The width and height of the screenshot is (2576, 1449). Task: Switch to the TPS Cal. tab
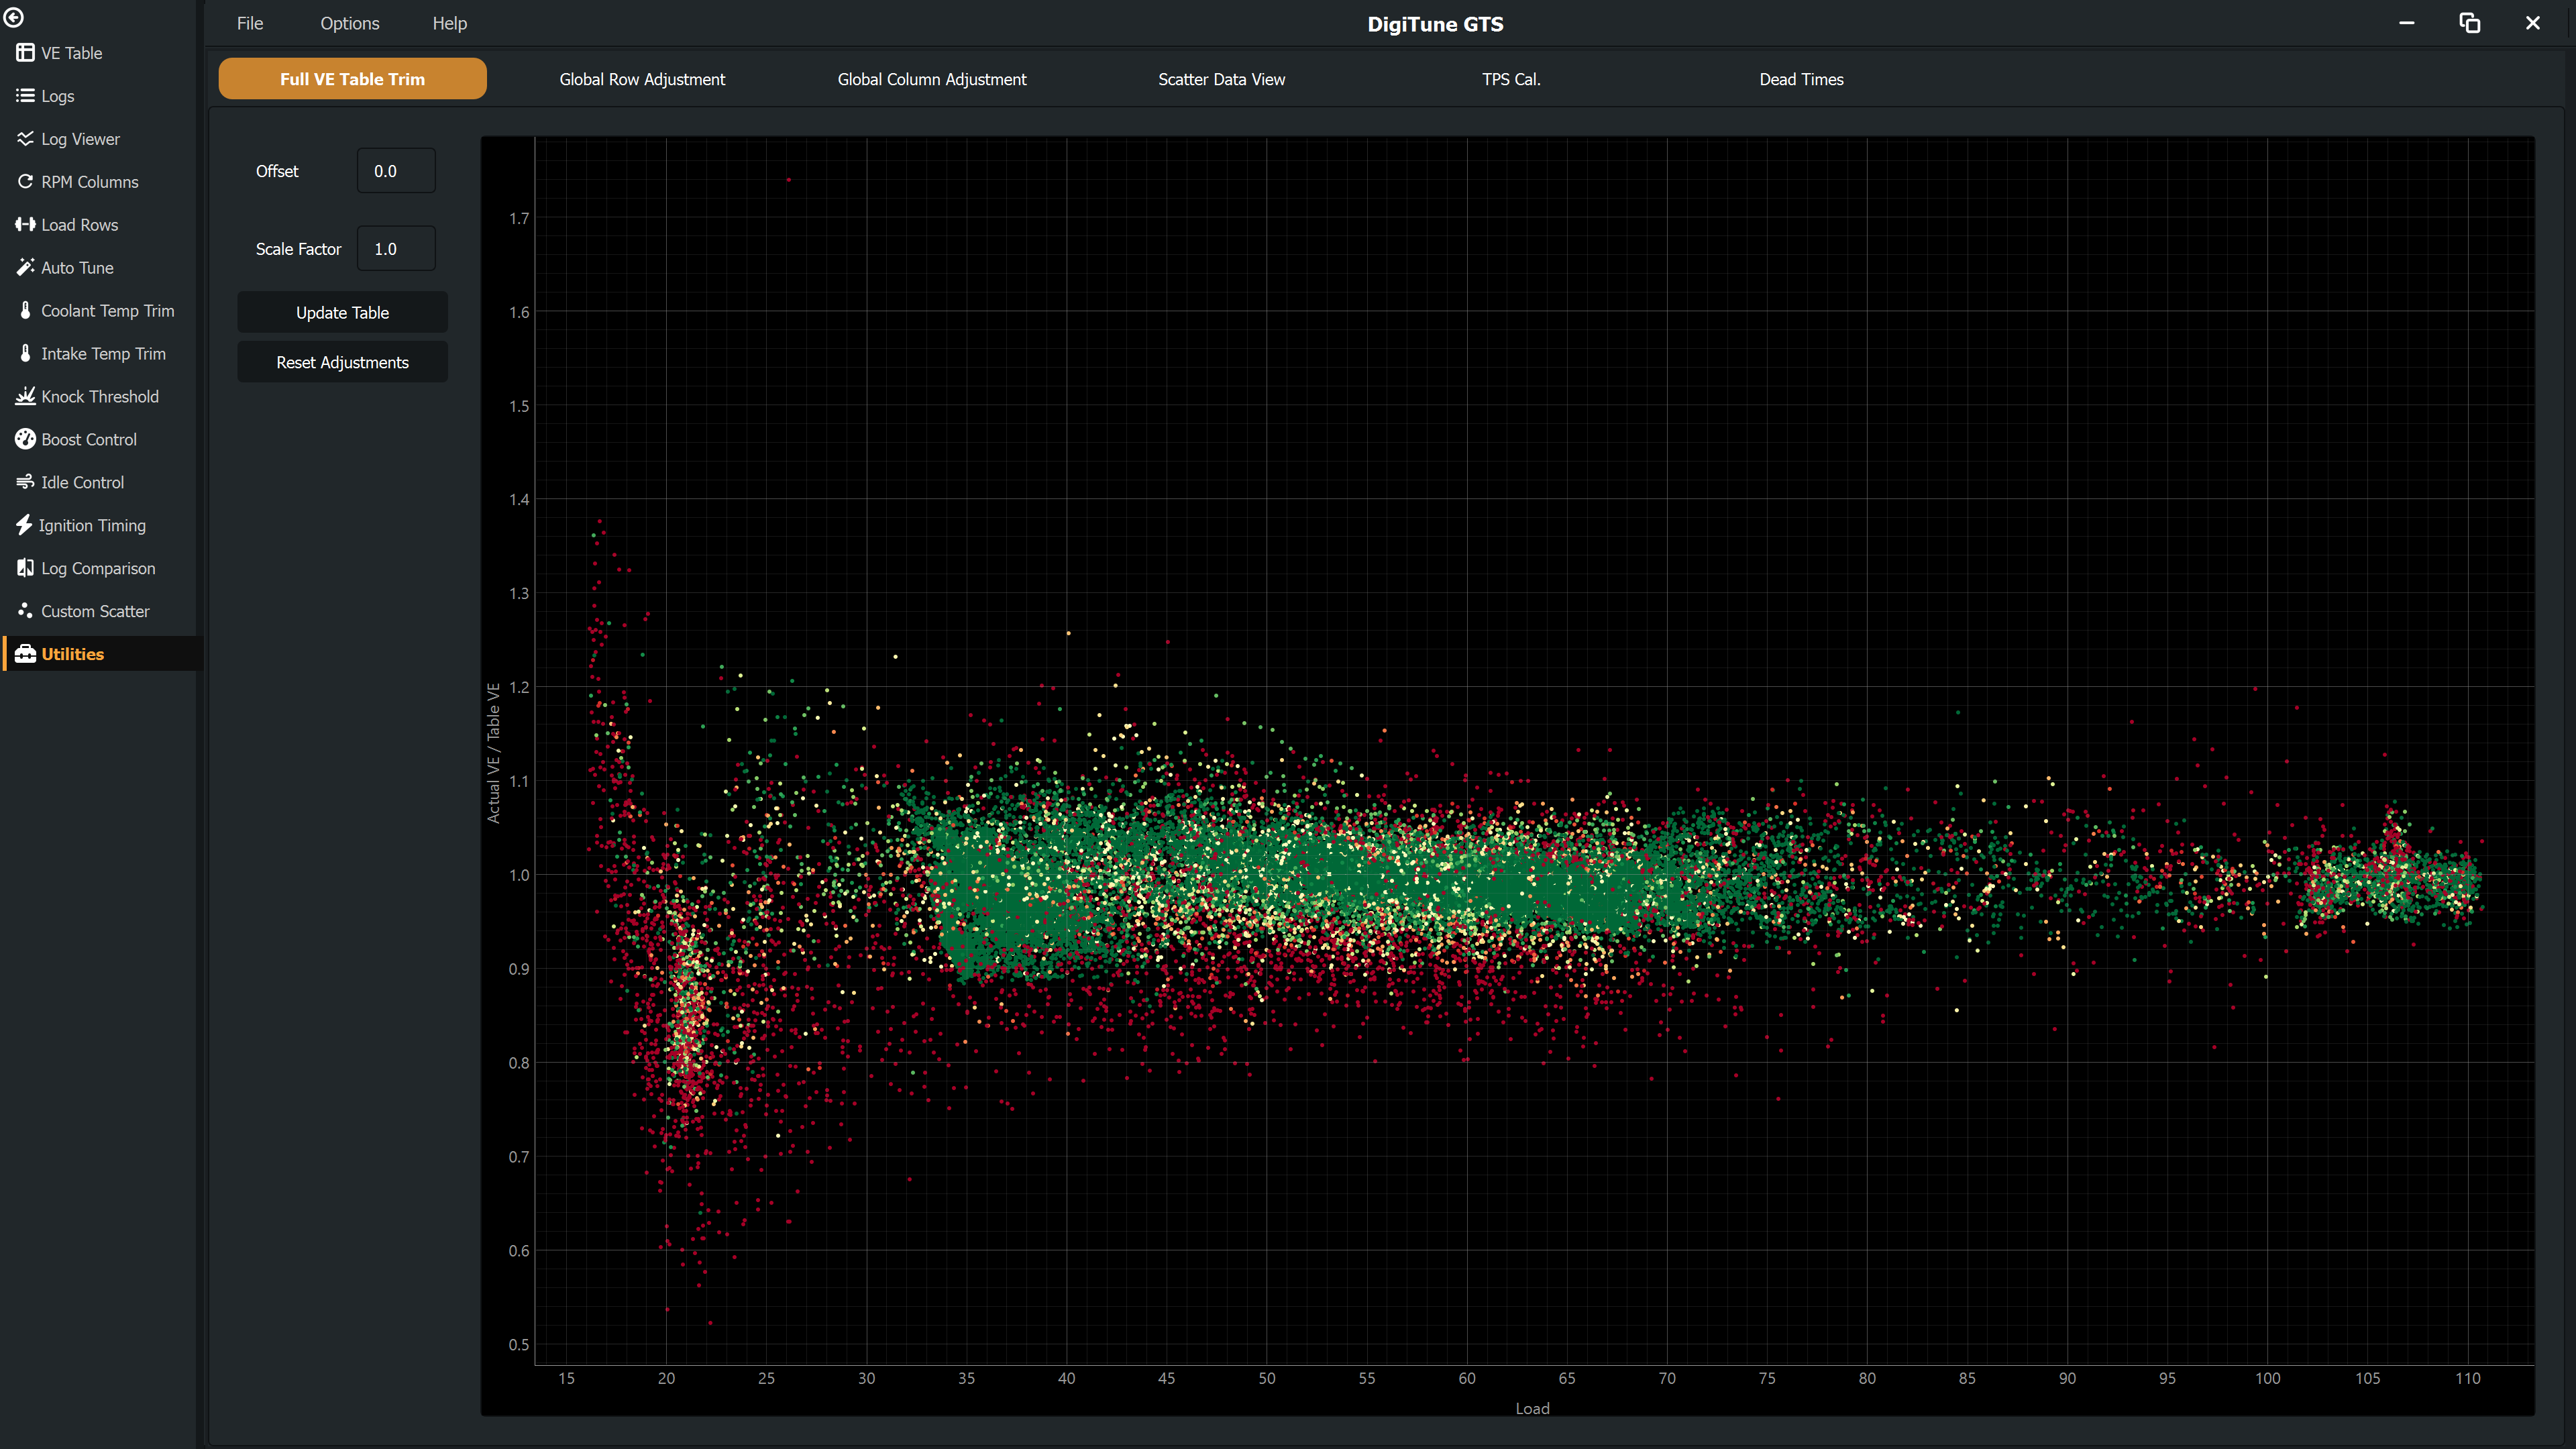tap(1511, 79)
